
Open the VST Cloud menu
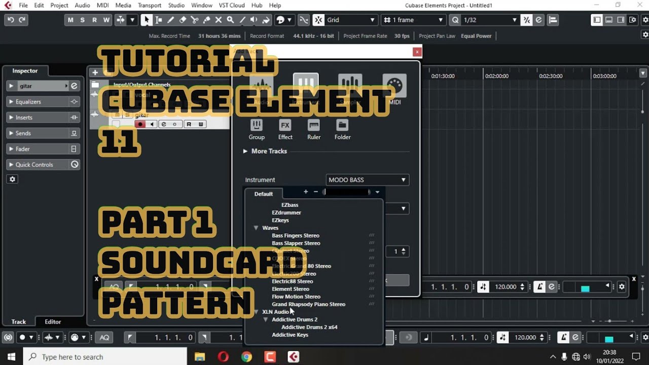[x=232, y=5]
